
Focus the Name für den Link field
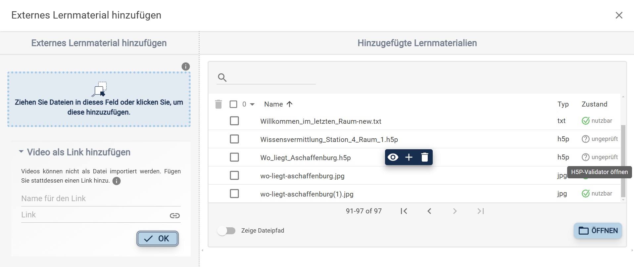click(x=101, y=199)
